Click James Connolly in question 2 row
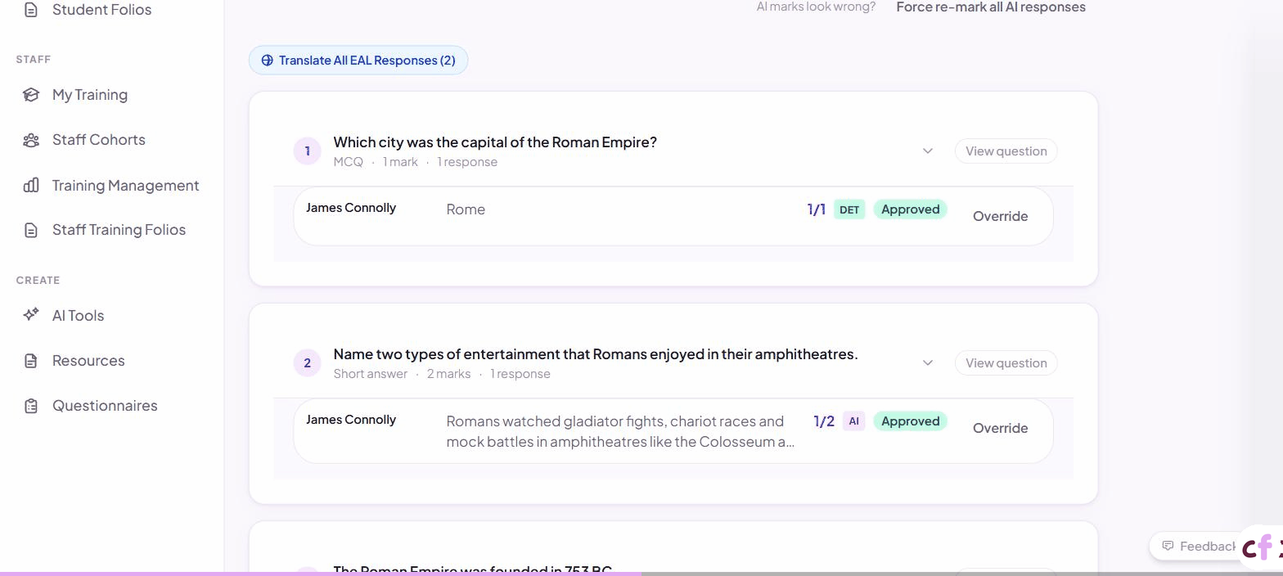This screenshot has width=1283, height=576. pyautogui.click(x=351, y=420)
